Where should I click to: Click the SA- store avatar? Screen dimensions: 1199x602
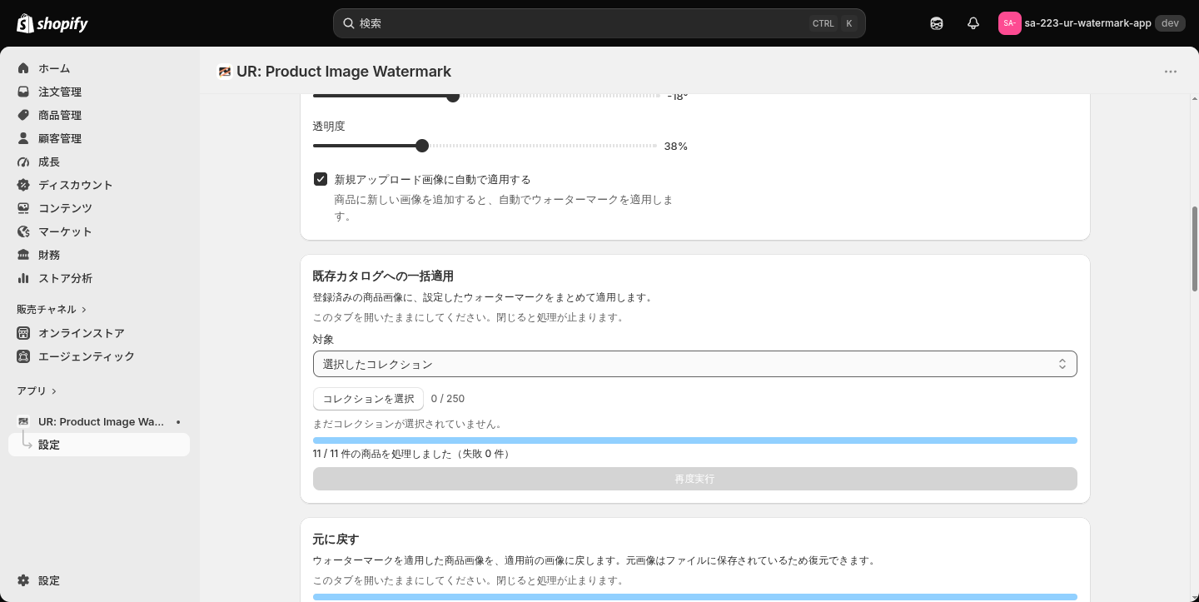[x=1009, y=23]
